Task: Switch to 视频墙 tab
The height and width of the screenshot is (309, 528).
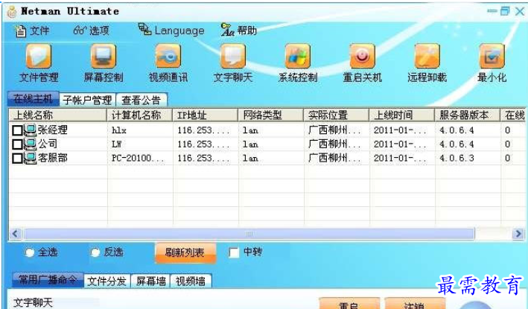Action: 190,281
